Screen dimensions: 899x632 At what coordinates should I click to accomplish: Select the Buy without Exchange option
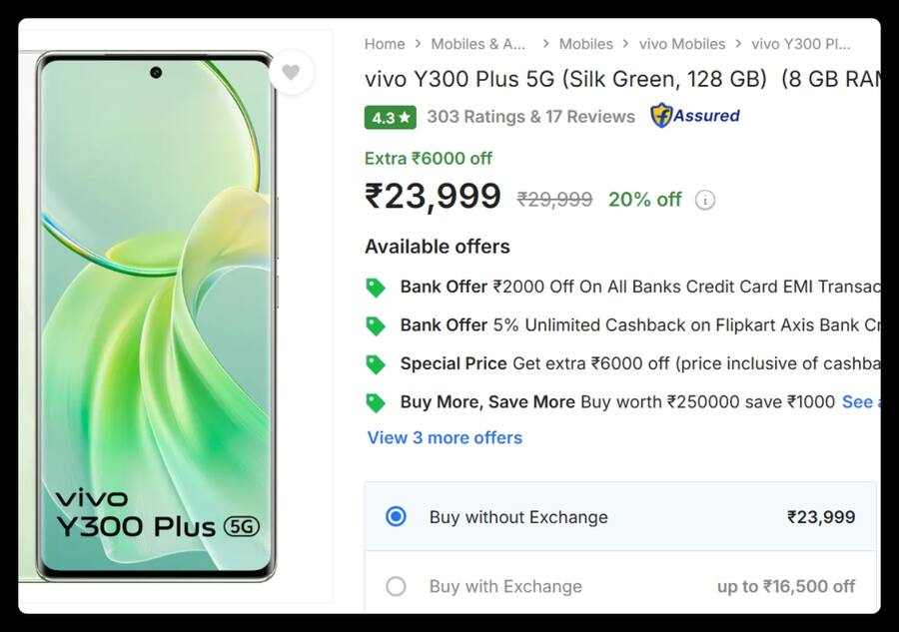coord(396,517)
